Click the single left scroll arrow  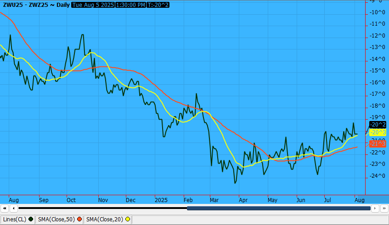(14, 209)
